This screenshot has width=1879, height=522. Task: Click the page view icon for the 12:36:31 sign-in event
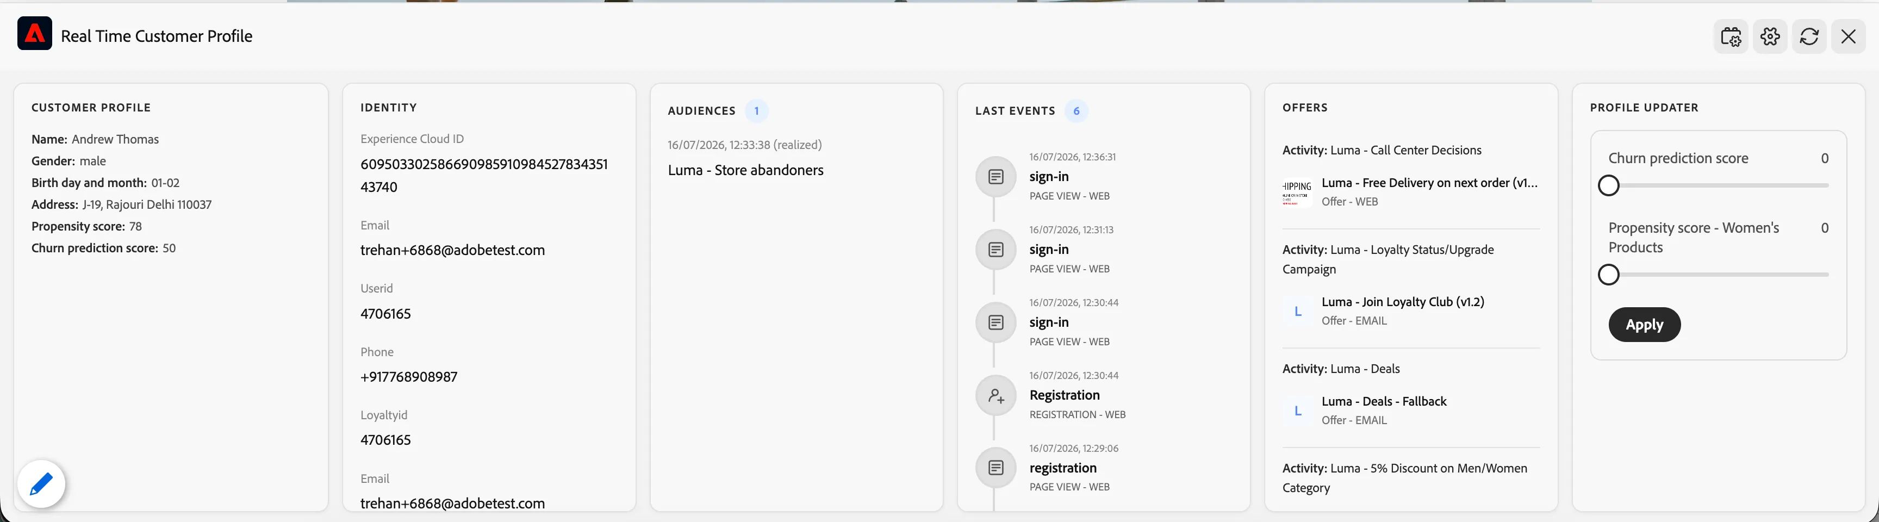996,176
